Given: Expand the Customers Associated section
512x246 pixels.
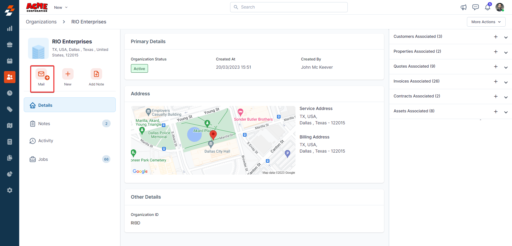Looking at the screenshot, I should click(506, 37).
